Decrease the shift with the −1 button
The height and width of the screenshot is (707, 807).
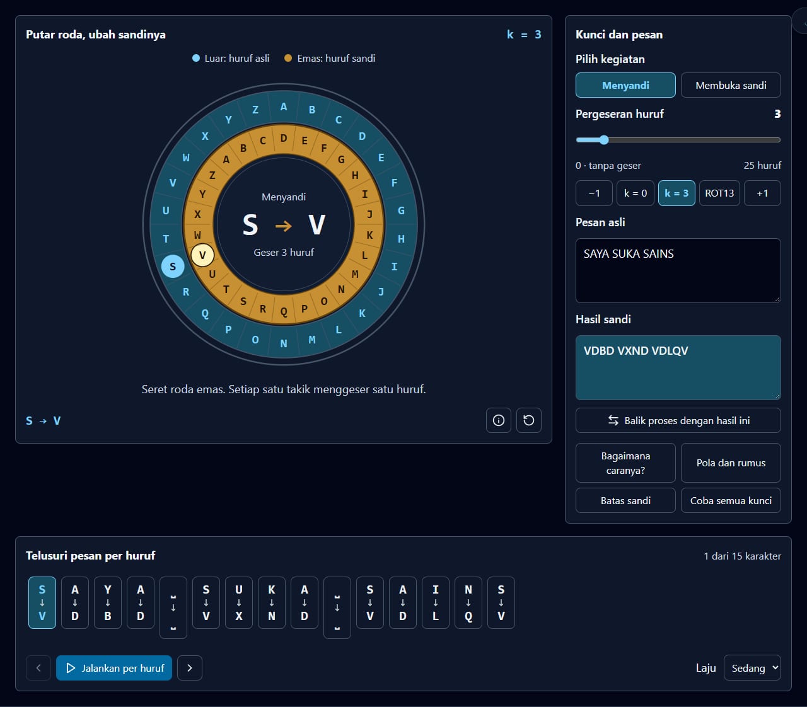594,193
